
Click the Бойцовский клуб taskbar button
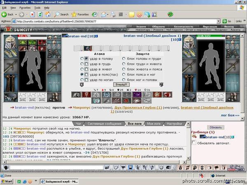pos(60,181)
